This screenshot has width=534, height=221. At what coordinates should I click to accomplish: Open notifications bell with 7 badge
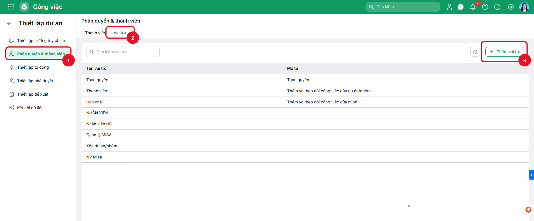click(473, 7)
